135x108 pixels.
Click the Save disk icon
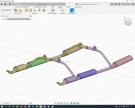point(10,4)
